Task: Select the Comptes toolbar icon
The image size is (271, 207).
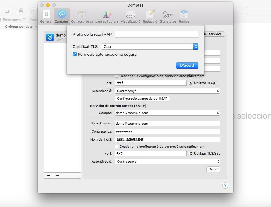Action: click(x=62, y=16)
